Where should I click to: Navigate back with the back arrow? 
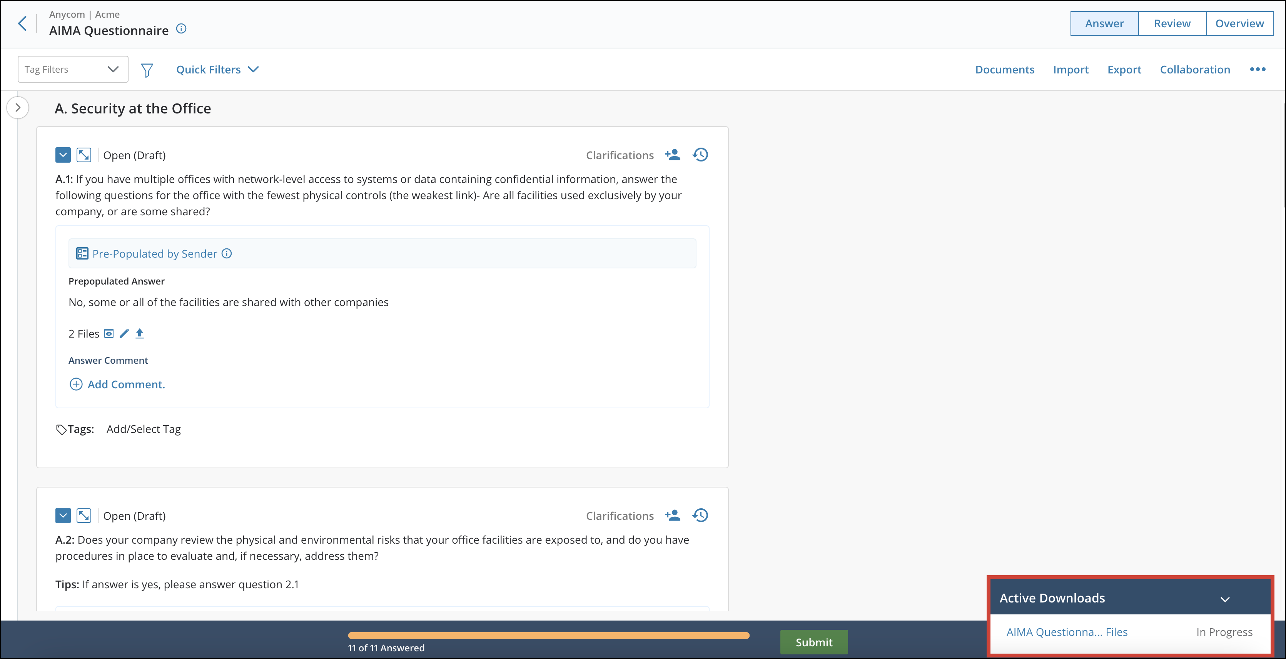[22, 23]
